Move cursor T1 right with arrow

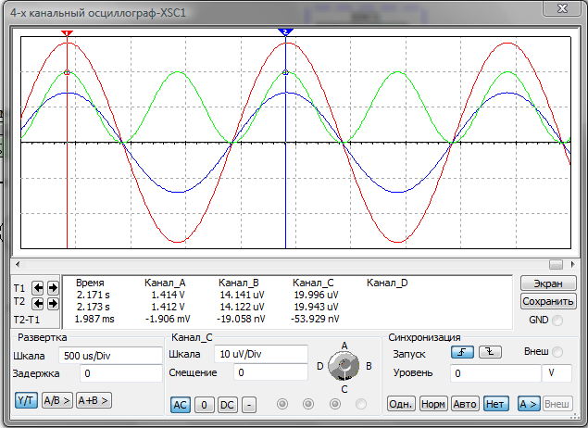[x=53, y=288]
